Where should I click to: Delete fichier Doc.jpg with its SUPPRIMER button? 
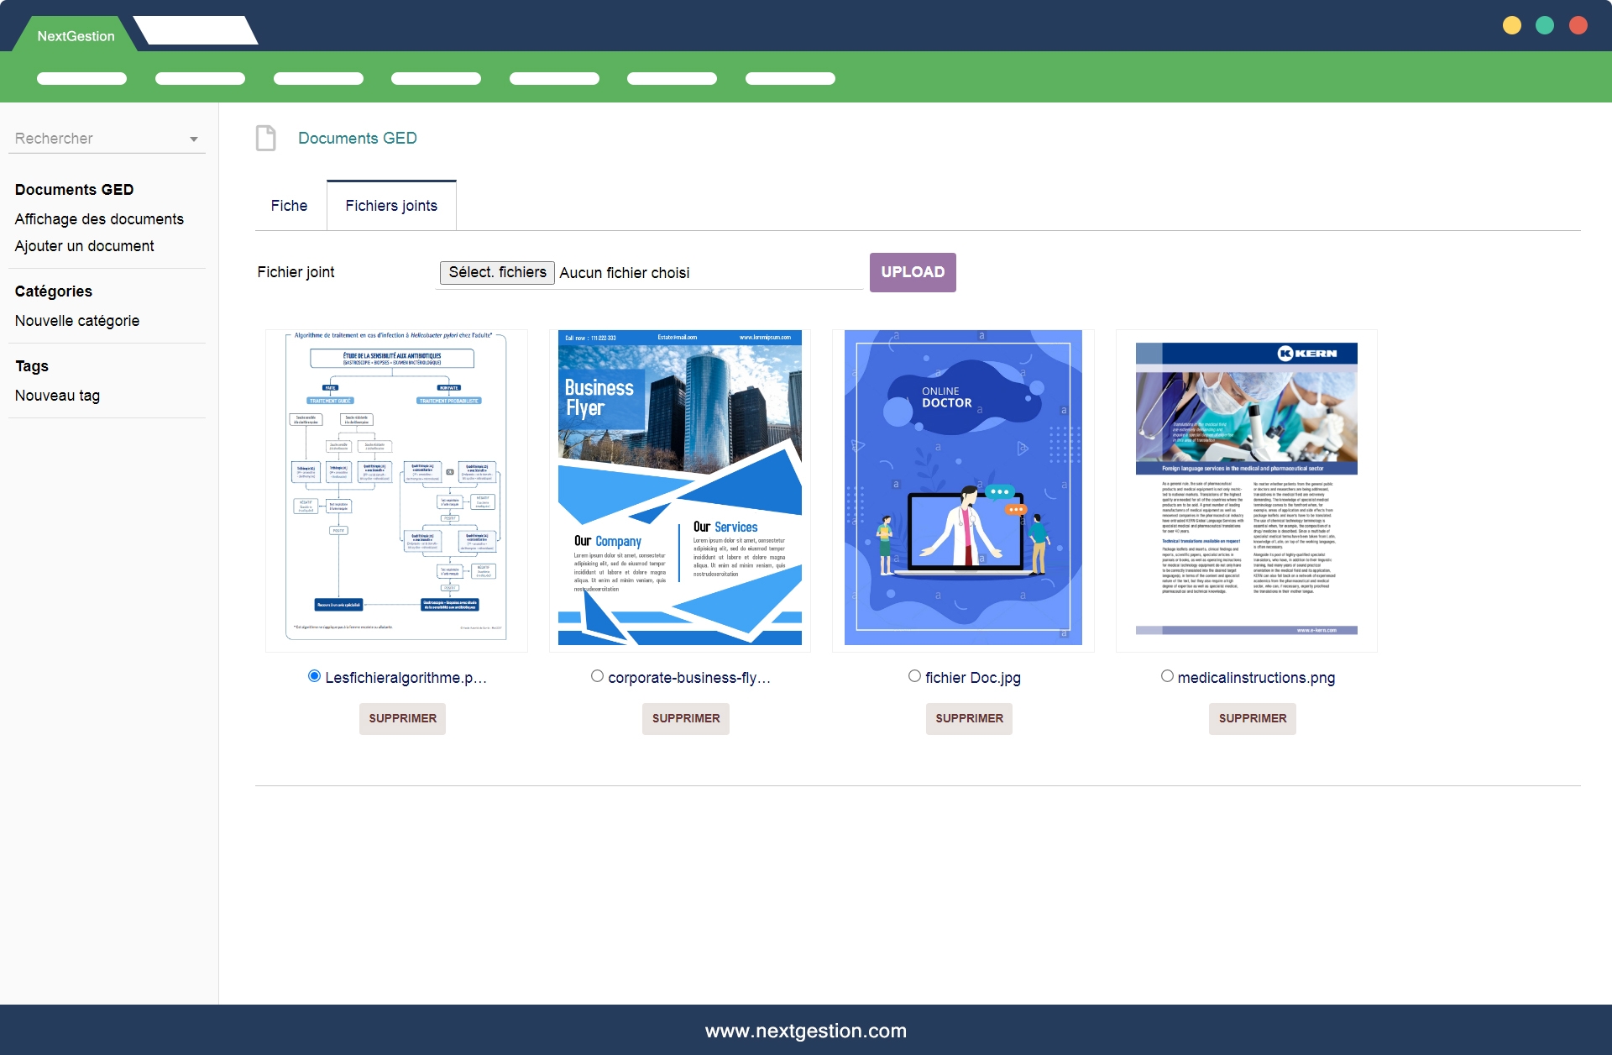tap(969, 718)
